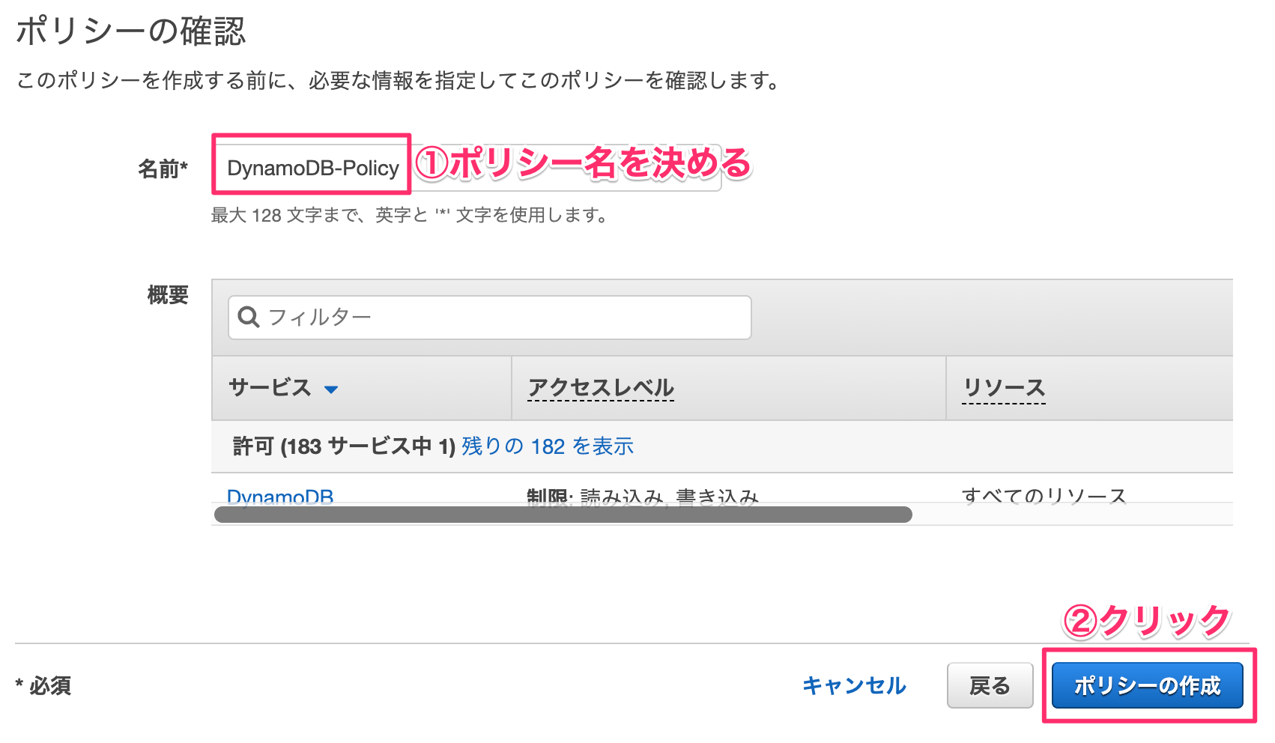Sort by the サービス column header
The width and height of the screenshot is (1275, 743).
(270, 387)
